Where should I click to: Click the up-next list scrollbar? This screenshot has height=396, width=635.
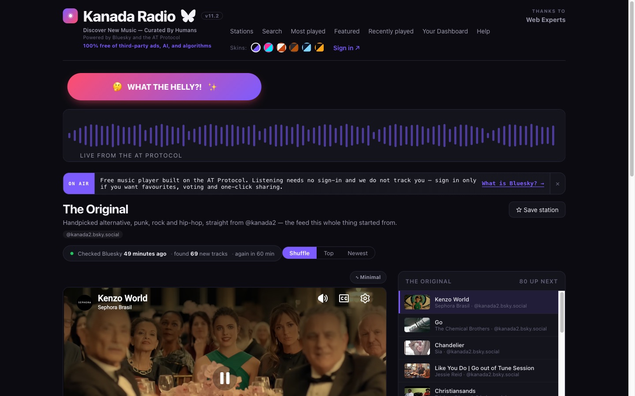tap(562, 312)
